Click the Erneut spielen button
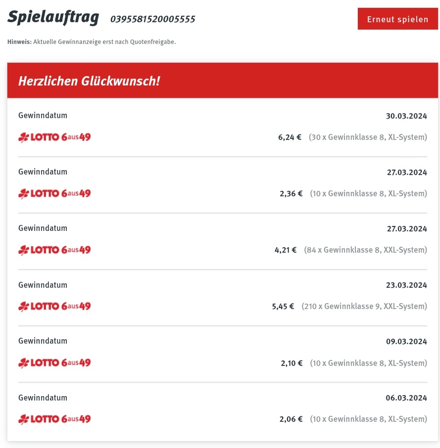Viewport: 440px width, 448px height. point(398,19)
